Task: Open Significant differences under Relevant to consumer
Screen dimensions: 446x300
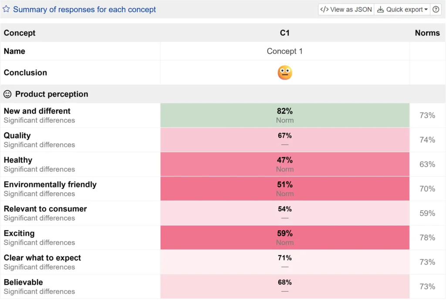Action: tap(39, 218)
